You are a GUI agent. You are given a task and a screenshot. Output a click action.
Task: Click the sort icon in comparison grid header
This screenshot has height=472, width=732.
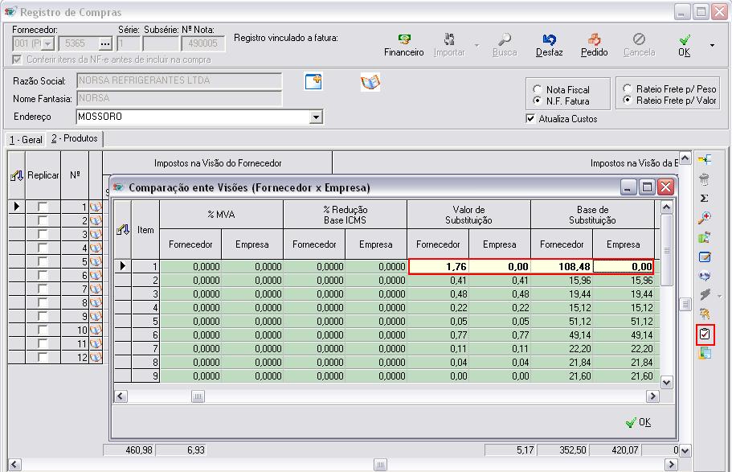(x=123, y=229)
